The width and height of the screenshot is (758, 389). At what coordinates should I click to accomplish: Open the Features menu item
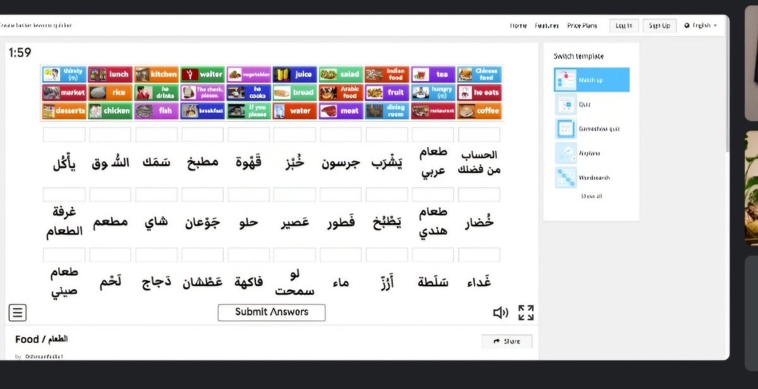(547, 25)
